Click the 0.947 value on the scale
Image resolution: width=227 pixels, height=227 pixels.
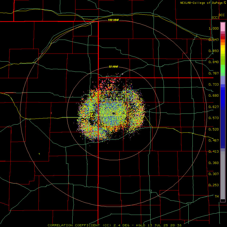coord(214,40)
